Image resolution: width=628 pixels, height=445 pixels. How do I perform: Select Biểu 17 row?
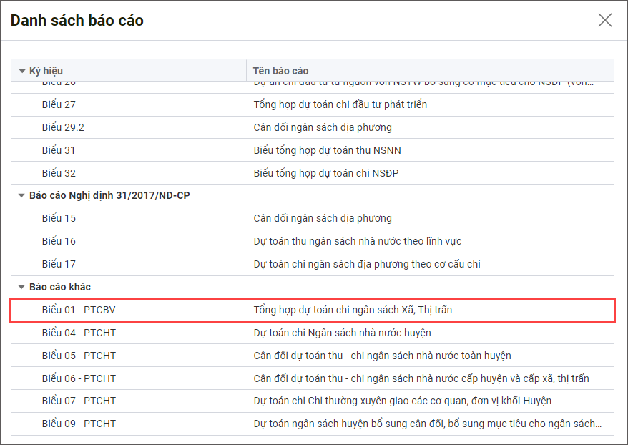tap(59, 264)
